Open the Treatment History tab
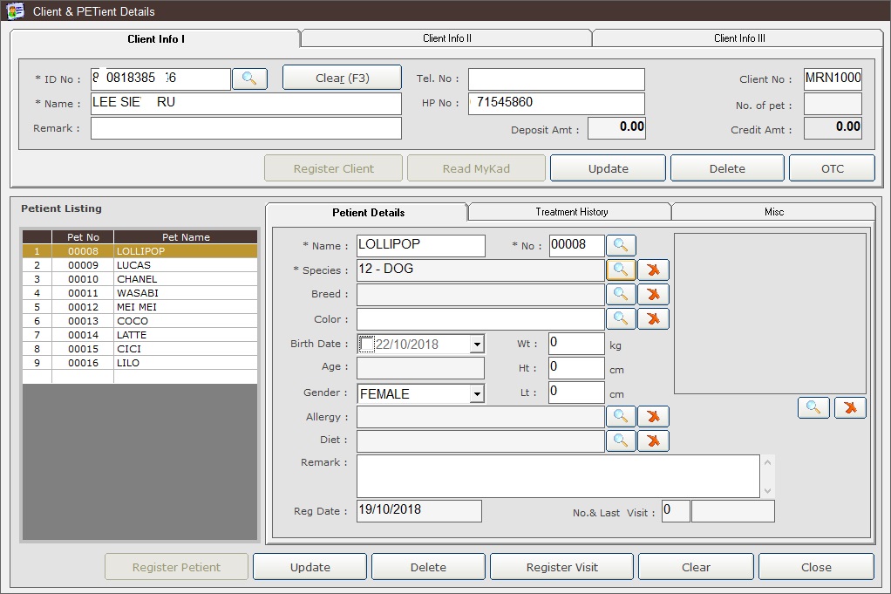891x594 pixels. coord(571,212)
